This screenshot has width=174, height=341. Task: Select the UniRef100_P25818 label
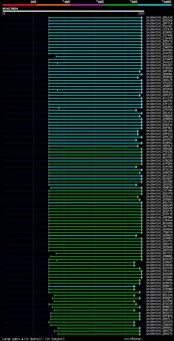159,68
